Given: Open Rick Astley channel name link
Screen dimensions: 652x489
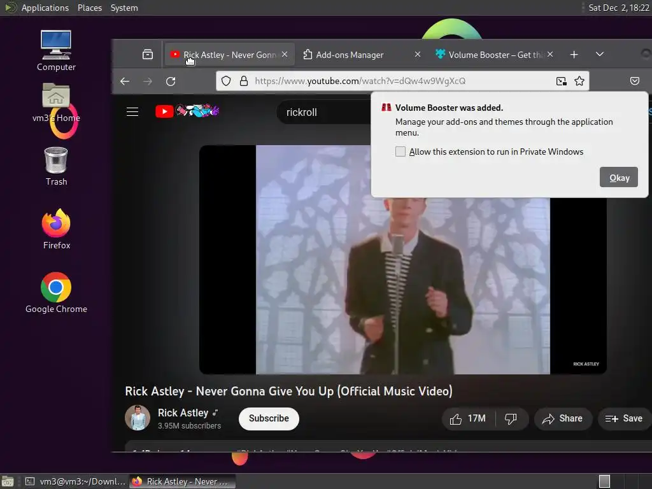Looking at the screenshot, I should (x=183, y=413).
